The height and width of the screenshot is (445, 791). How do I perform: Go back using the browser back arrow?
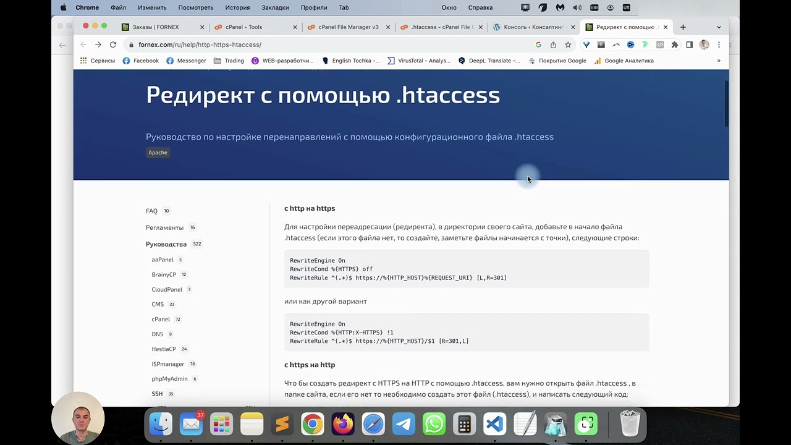coord(83,44)
